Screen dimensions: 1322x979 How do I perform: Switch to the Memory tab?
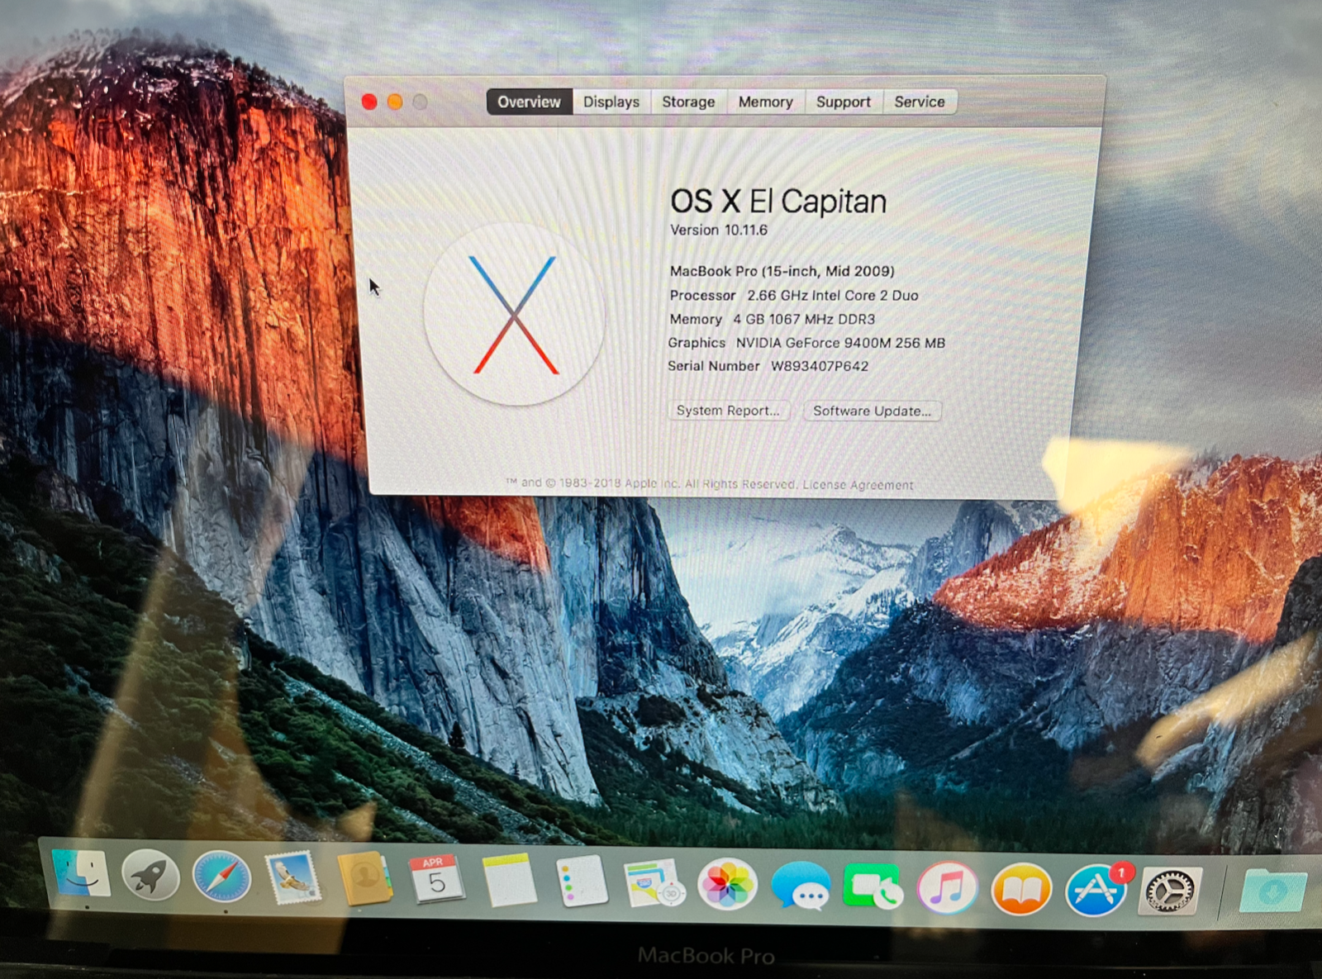pos(766,102)
